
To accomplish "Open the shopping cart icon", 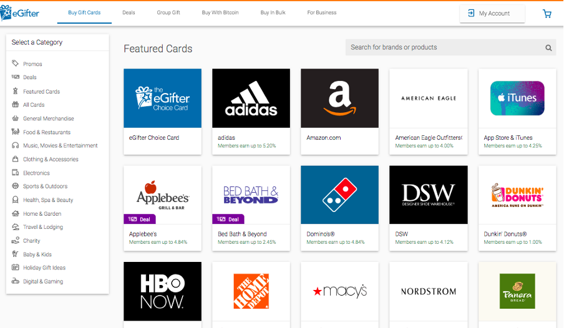I will [547, 14].
